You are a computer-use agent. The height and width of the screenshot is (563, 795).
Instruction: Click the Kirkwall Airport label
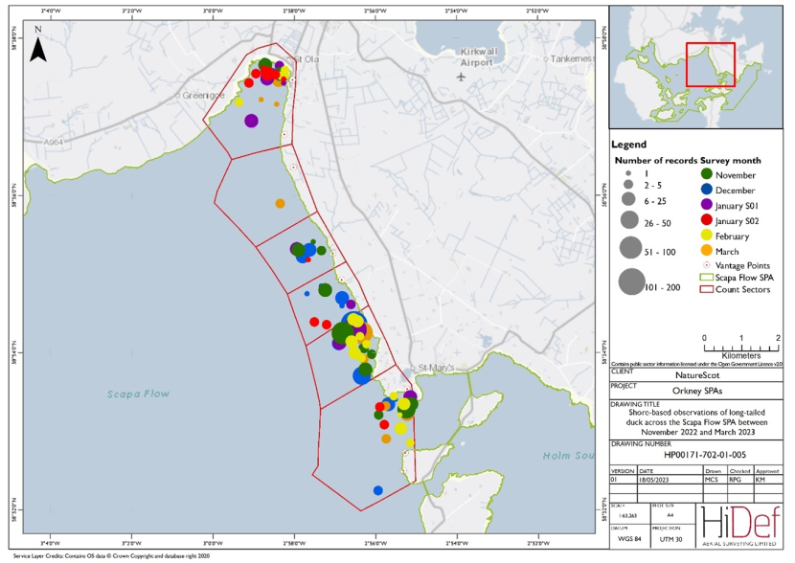pyautogui.click(x=477, y=56)
